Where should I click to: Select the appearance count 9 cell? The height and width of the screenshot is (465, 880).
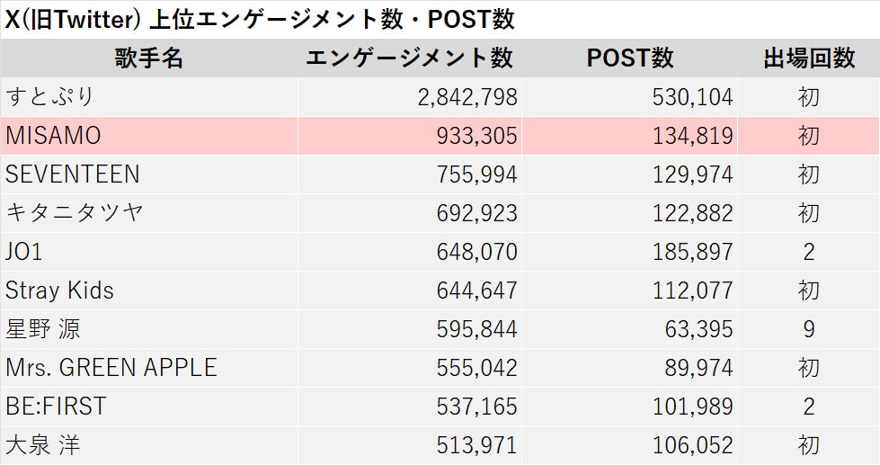(x=808, y=329)
